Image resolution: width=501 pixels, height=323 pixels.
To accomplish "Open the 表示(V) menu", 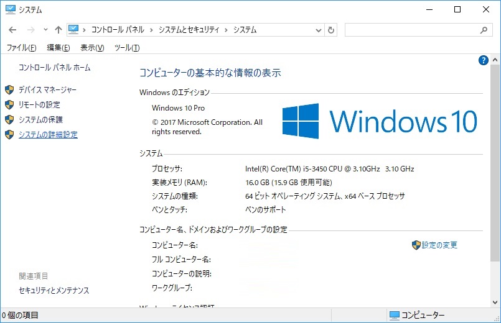I will 92,47.
